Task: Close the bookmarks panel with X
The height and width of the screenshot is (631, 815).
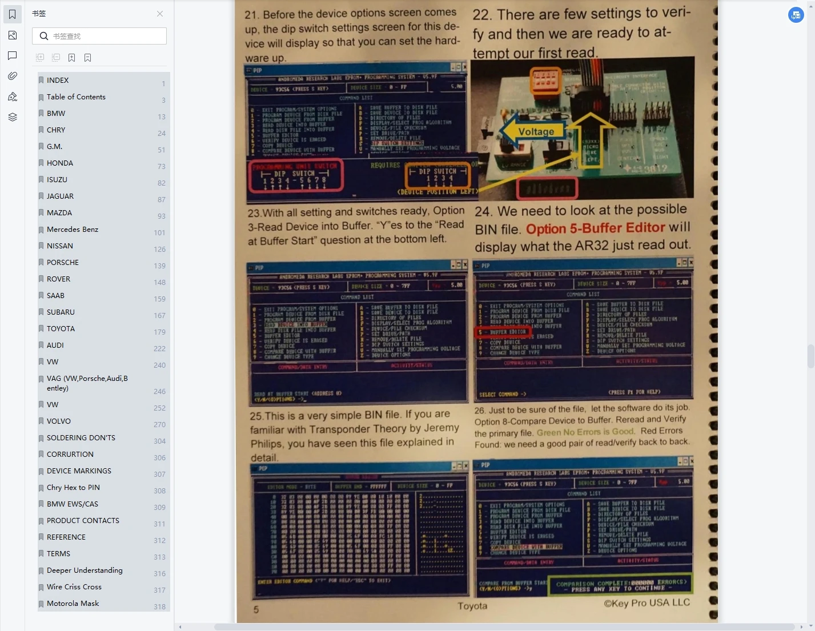Action: tap(160, 14)
